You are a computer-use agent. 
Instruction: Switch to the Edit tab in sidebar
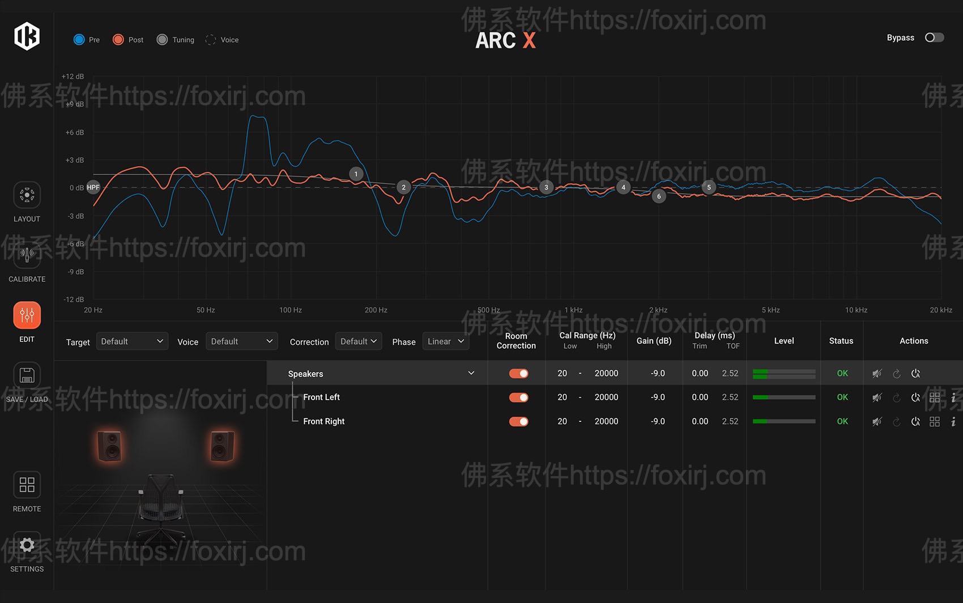(27, 316)
